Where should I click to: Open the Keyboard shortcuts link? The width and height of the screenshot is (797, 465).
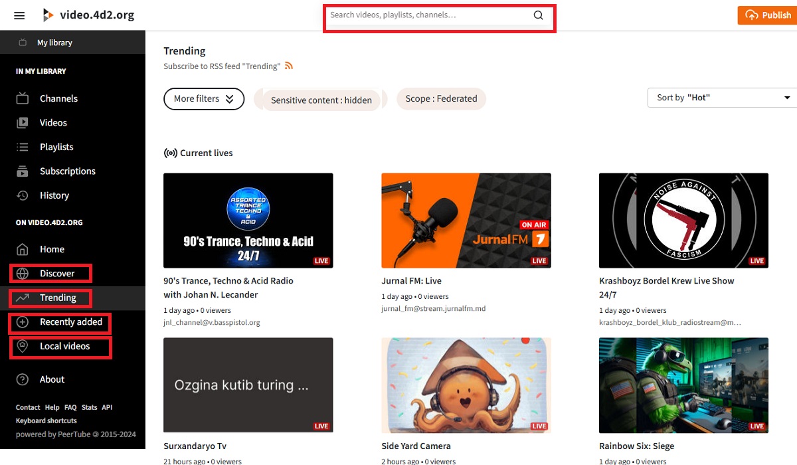pyautogui.click(x=47, y=420)
